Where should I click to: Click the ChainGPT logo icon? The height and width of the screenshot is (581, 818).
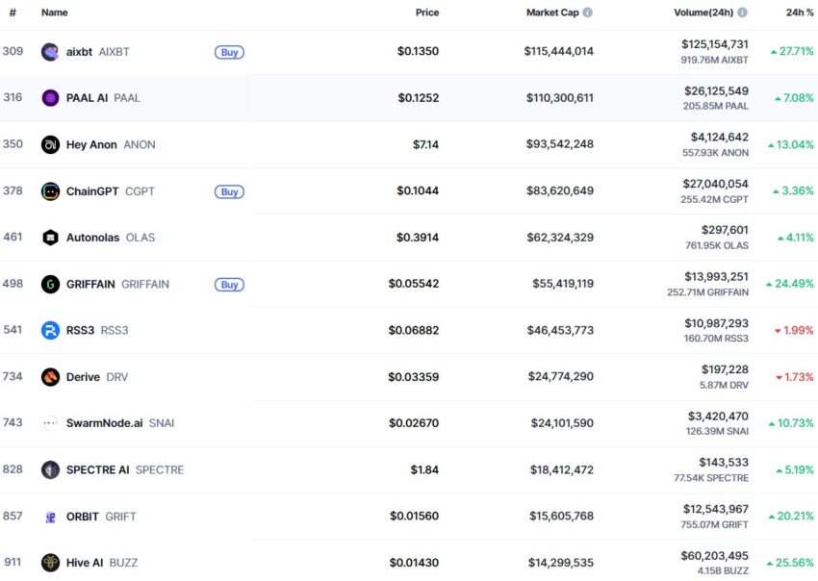(50, 191)
